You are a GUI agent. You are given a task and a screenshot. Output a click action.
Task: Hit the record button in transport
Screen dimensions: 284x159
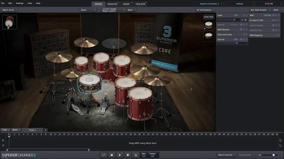click(128, 155)
